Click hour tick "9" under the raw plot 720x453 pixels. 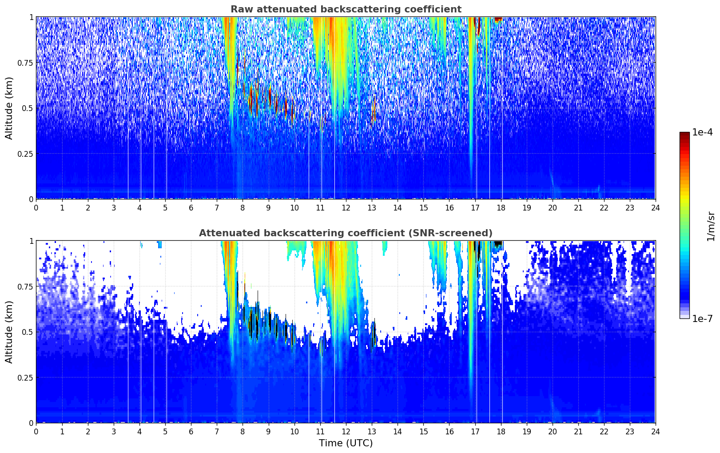coord(268,207)
